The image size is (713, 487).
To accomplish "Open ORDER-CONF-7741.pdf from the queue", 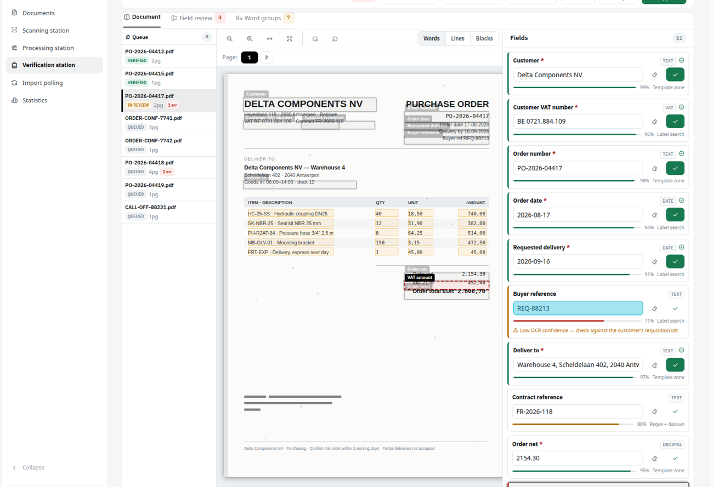I will pyautogui.click(x=168, y=123).
